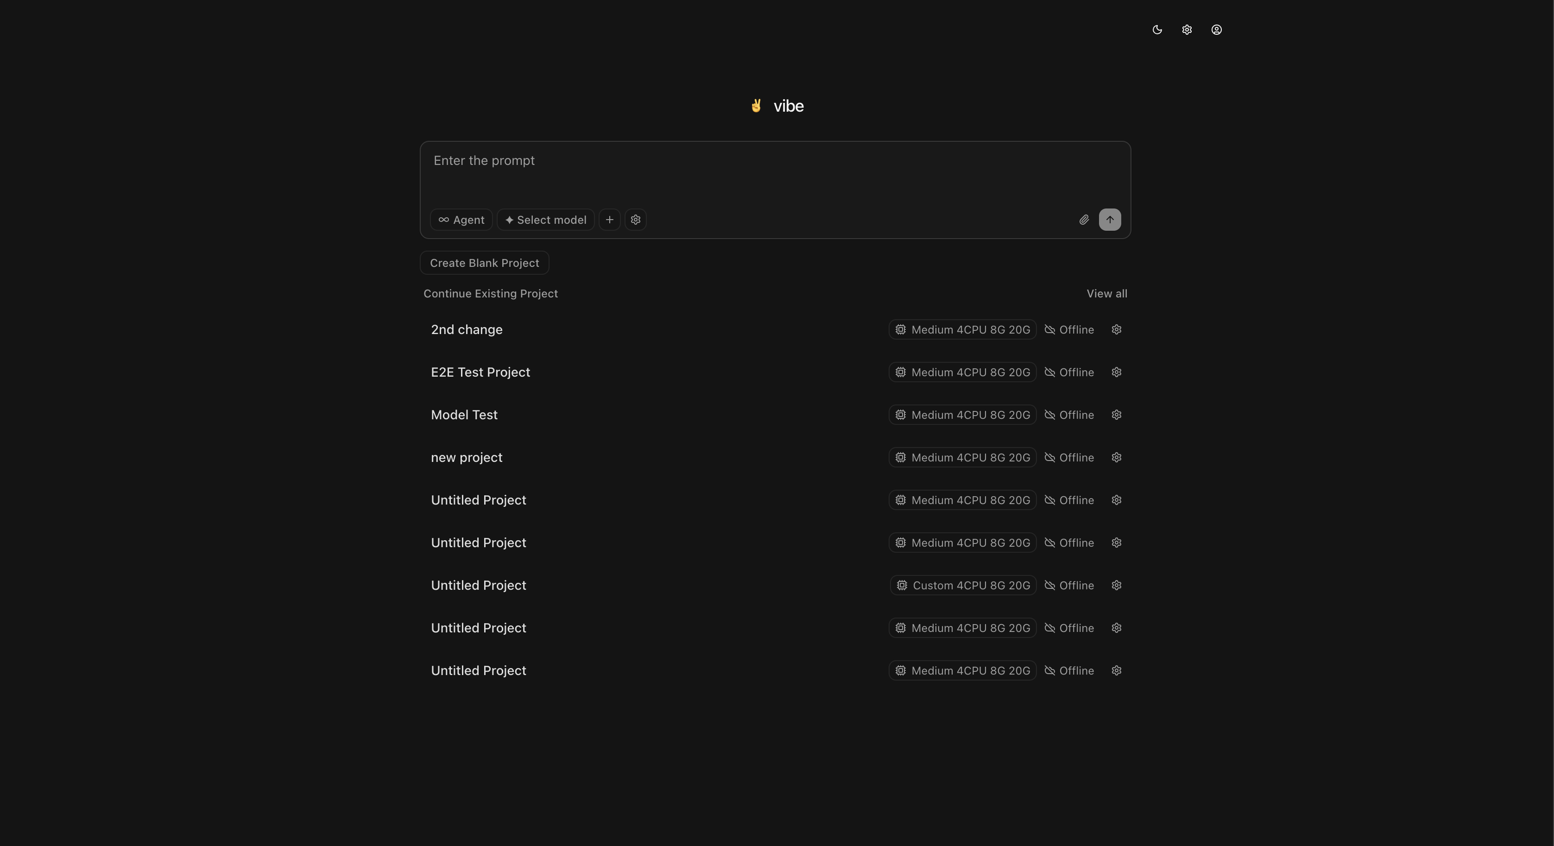
Task: Open settings gear for E2E Test Project
Action: (x=1116, y=372)
